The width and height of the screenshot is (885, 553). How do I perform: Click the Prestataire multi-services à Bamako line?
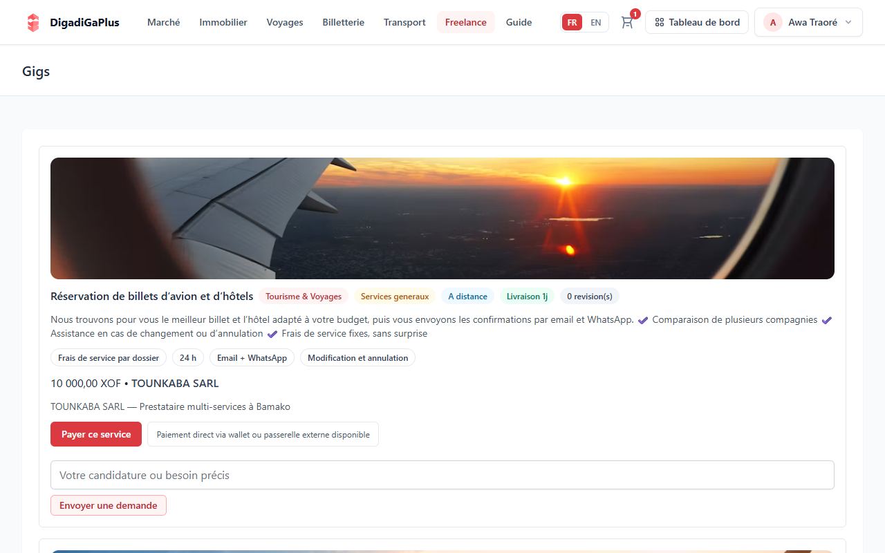point(170,406)
